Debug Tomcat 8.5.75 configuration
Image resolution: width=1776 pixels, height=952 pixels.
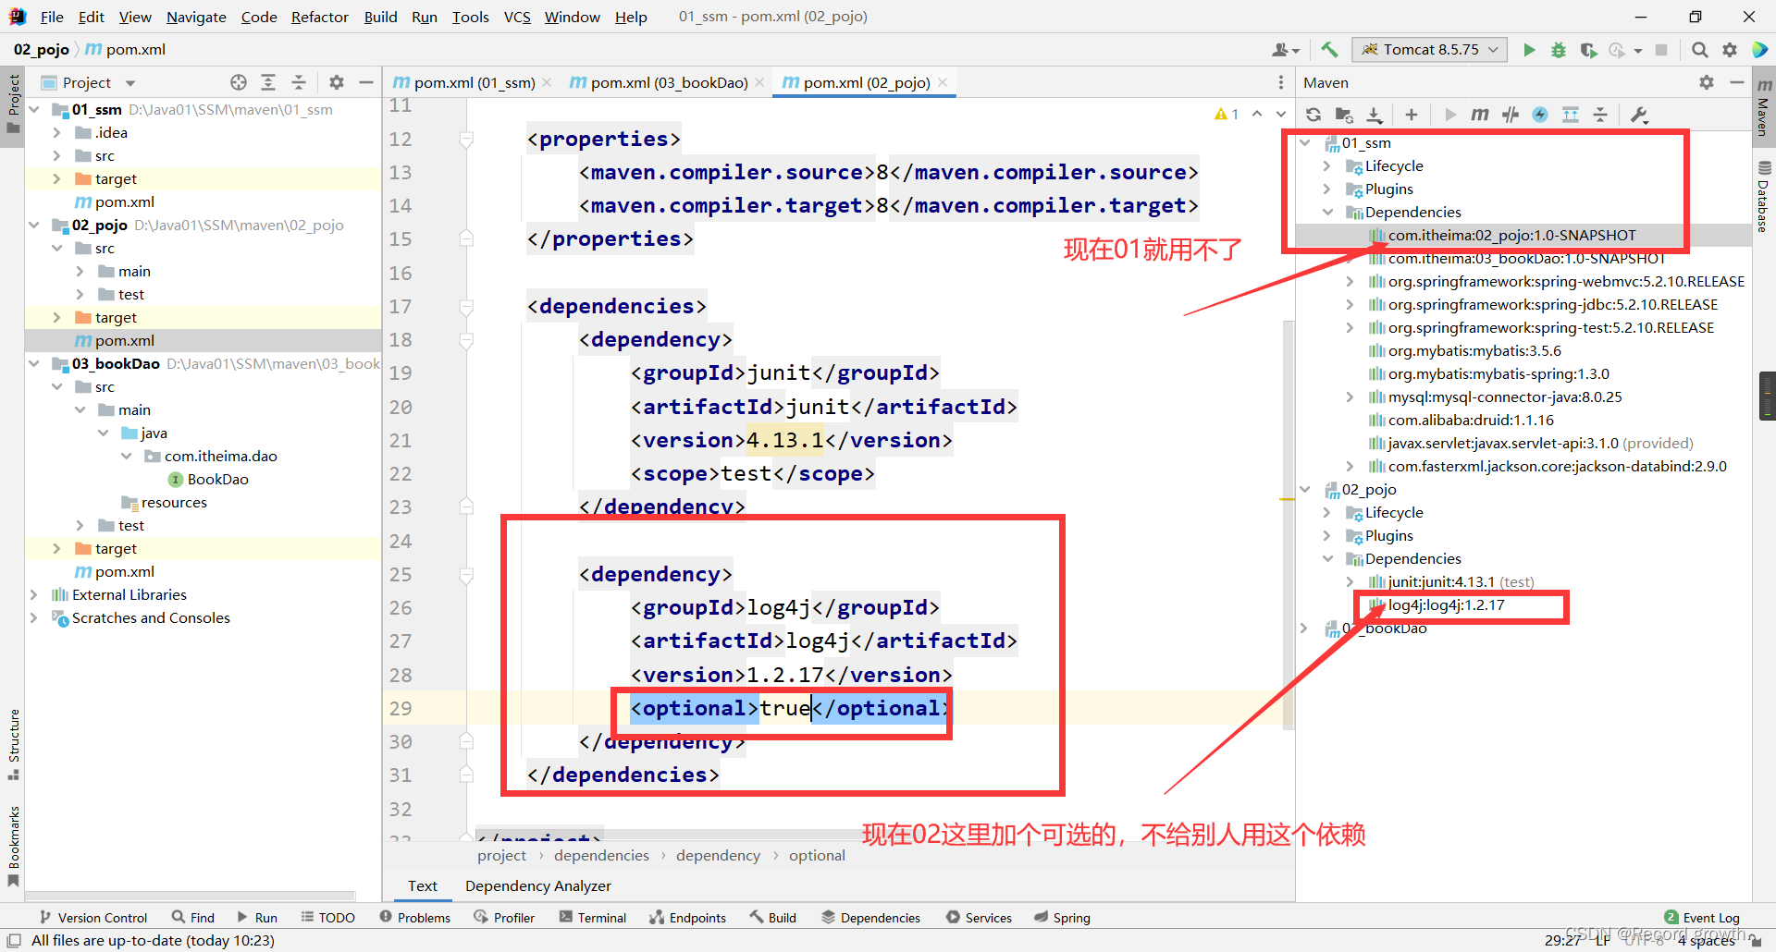coord(1559,50)
